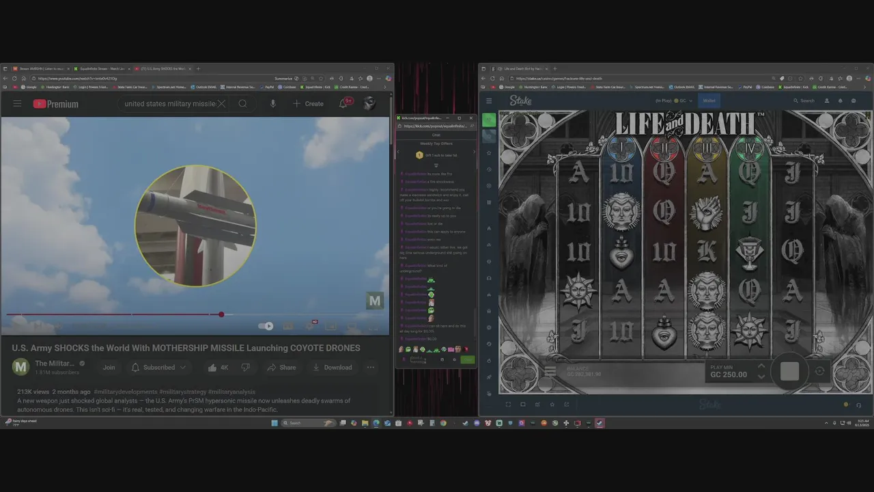Image resolution: width=874 pixels, height=492 pixels.
Task: Open The Military channel avatar
Action: (x=20, y=368)
